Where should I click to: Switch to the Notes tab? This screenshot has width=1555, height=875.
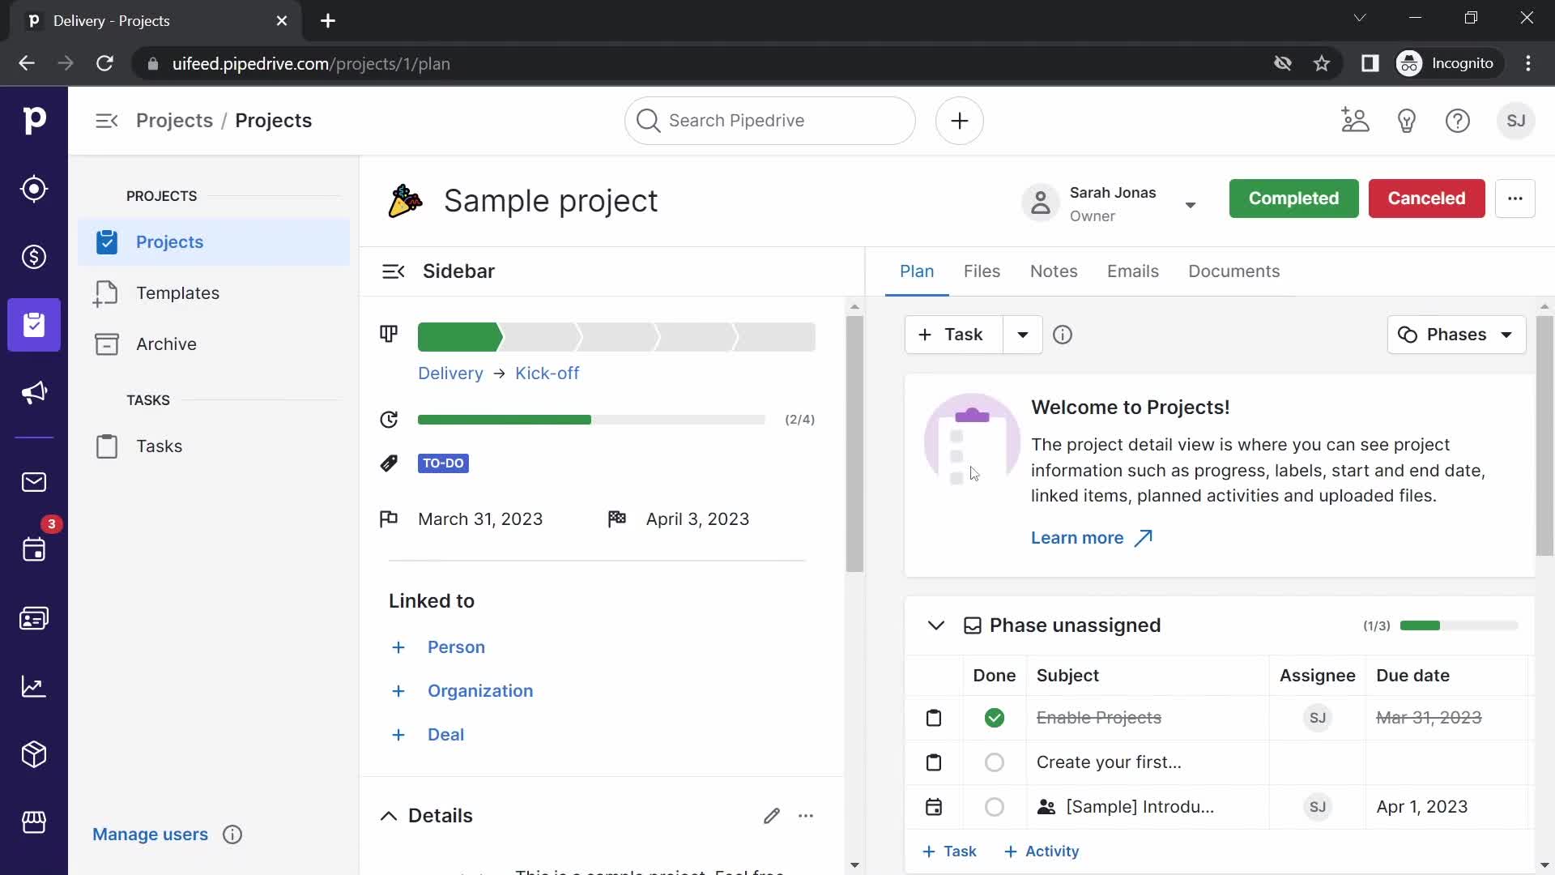pos(1054,271)
